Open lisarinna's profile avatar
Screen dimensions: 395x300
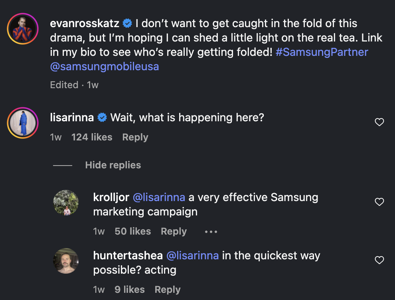click(x=23, y=122)
